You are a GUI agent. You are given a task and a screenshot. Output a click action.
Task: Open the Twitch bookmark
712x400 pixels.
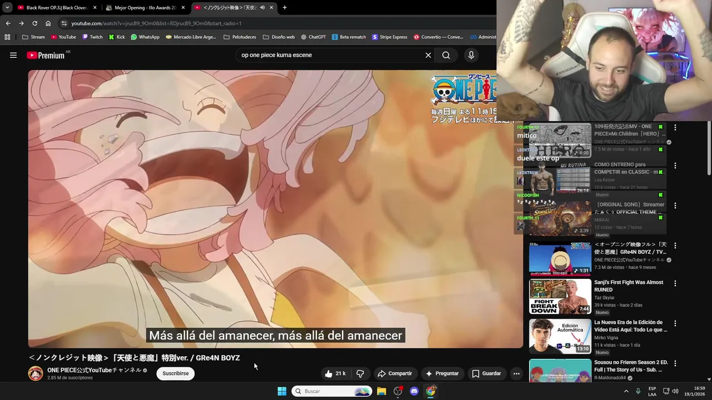pos(92,37)
